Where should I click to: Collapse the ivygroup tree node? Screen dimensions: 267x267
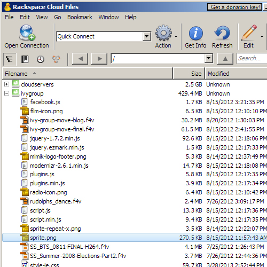tap(6, 93)
